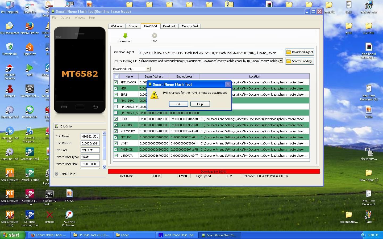Click the Stop icon in toolbar
The width and height of the screenshot is (383, 239).
[154, 36]
